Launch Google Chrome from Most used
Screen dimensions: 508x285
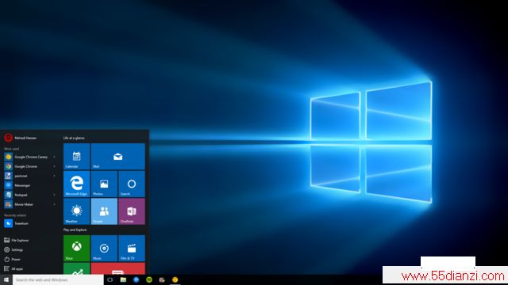tap(30, 166)
